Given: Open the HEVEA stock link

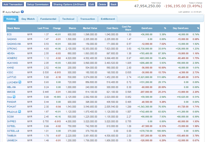Looking at the screenshot, I should coord(11,53).
